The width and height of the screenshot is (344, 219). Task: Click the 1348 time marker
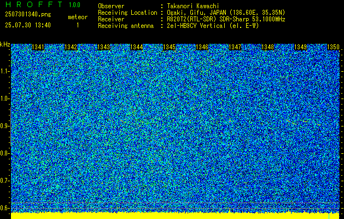pos(268,47)
